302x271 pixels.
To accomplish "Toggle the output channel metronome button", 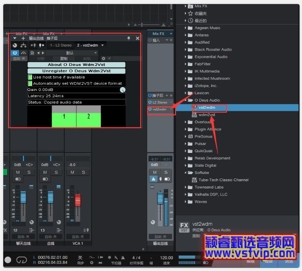I will [x=153, y=179].
